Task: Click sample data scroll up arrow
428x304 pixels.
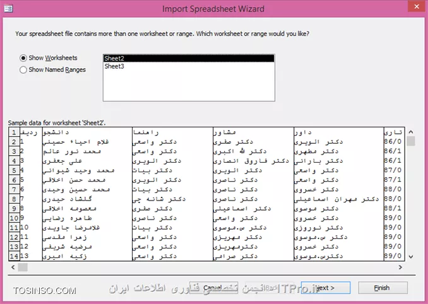Action: (411, 132)
